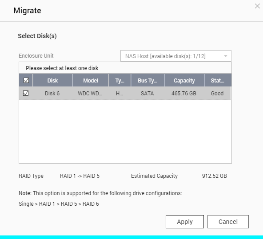The image size is (263, 239).
Task: Select the Disk 6 row name cell
Action: click(x=52, y=93)
